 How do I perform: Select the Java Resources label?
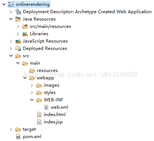coord(39,19)
